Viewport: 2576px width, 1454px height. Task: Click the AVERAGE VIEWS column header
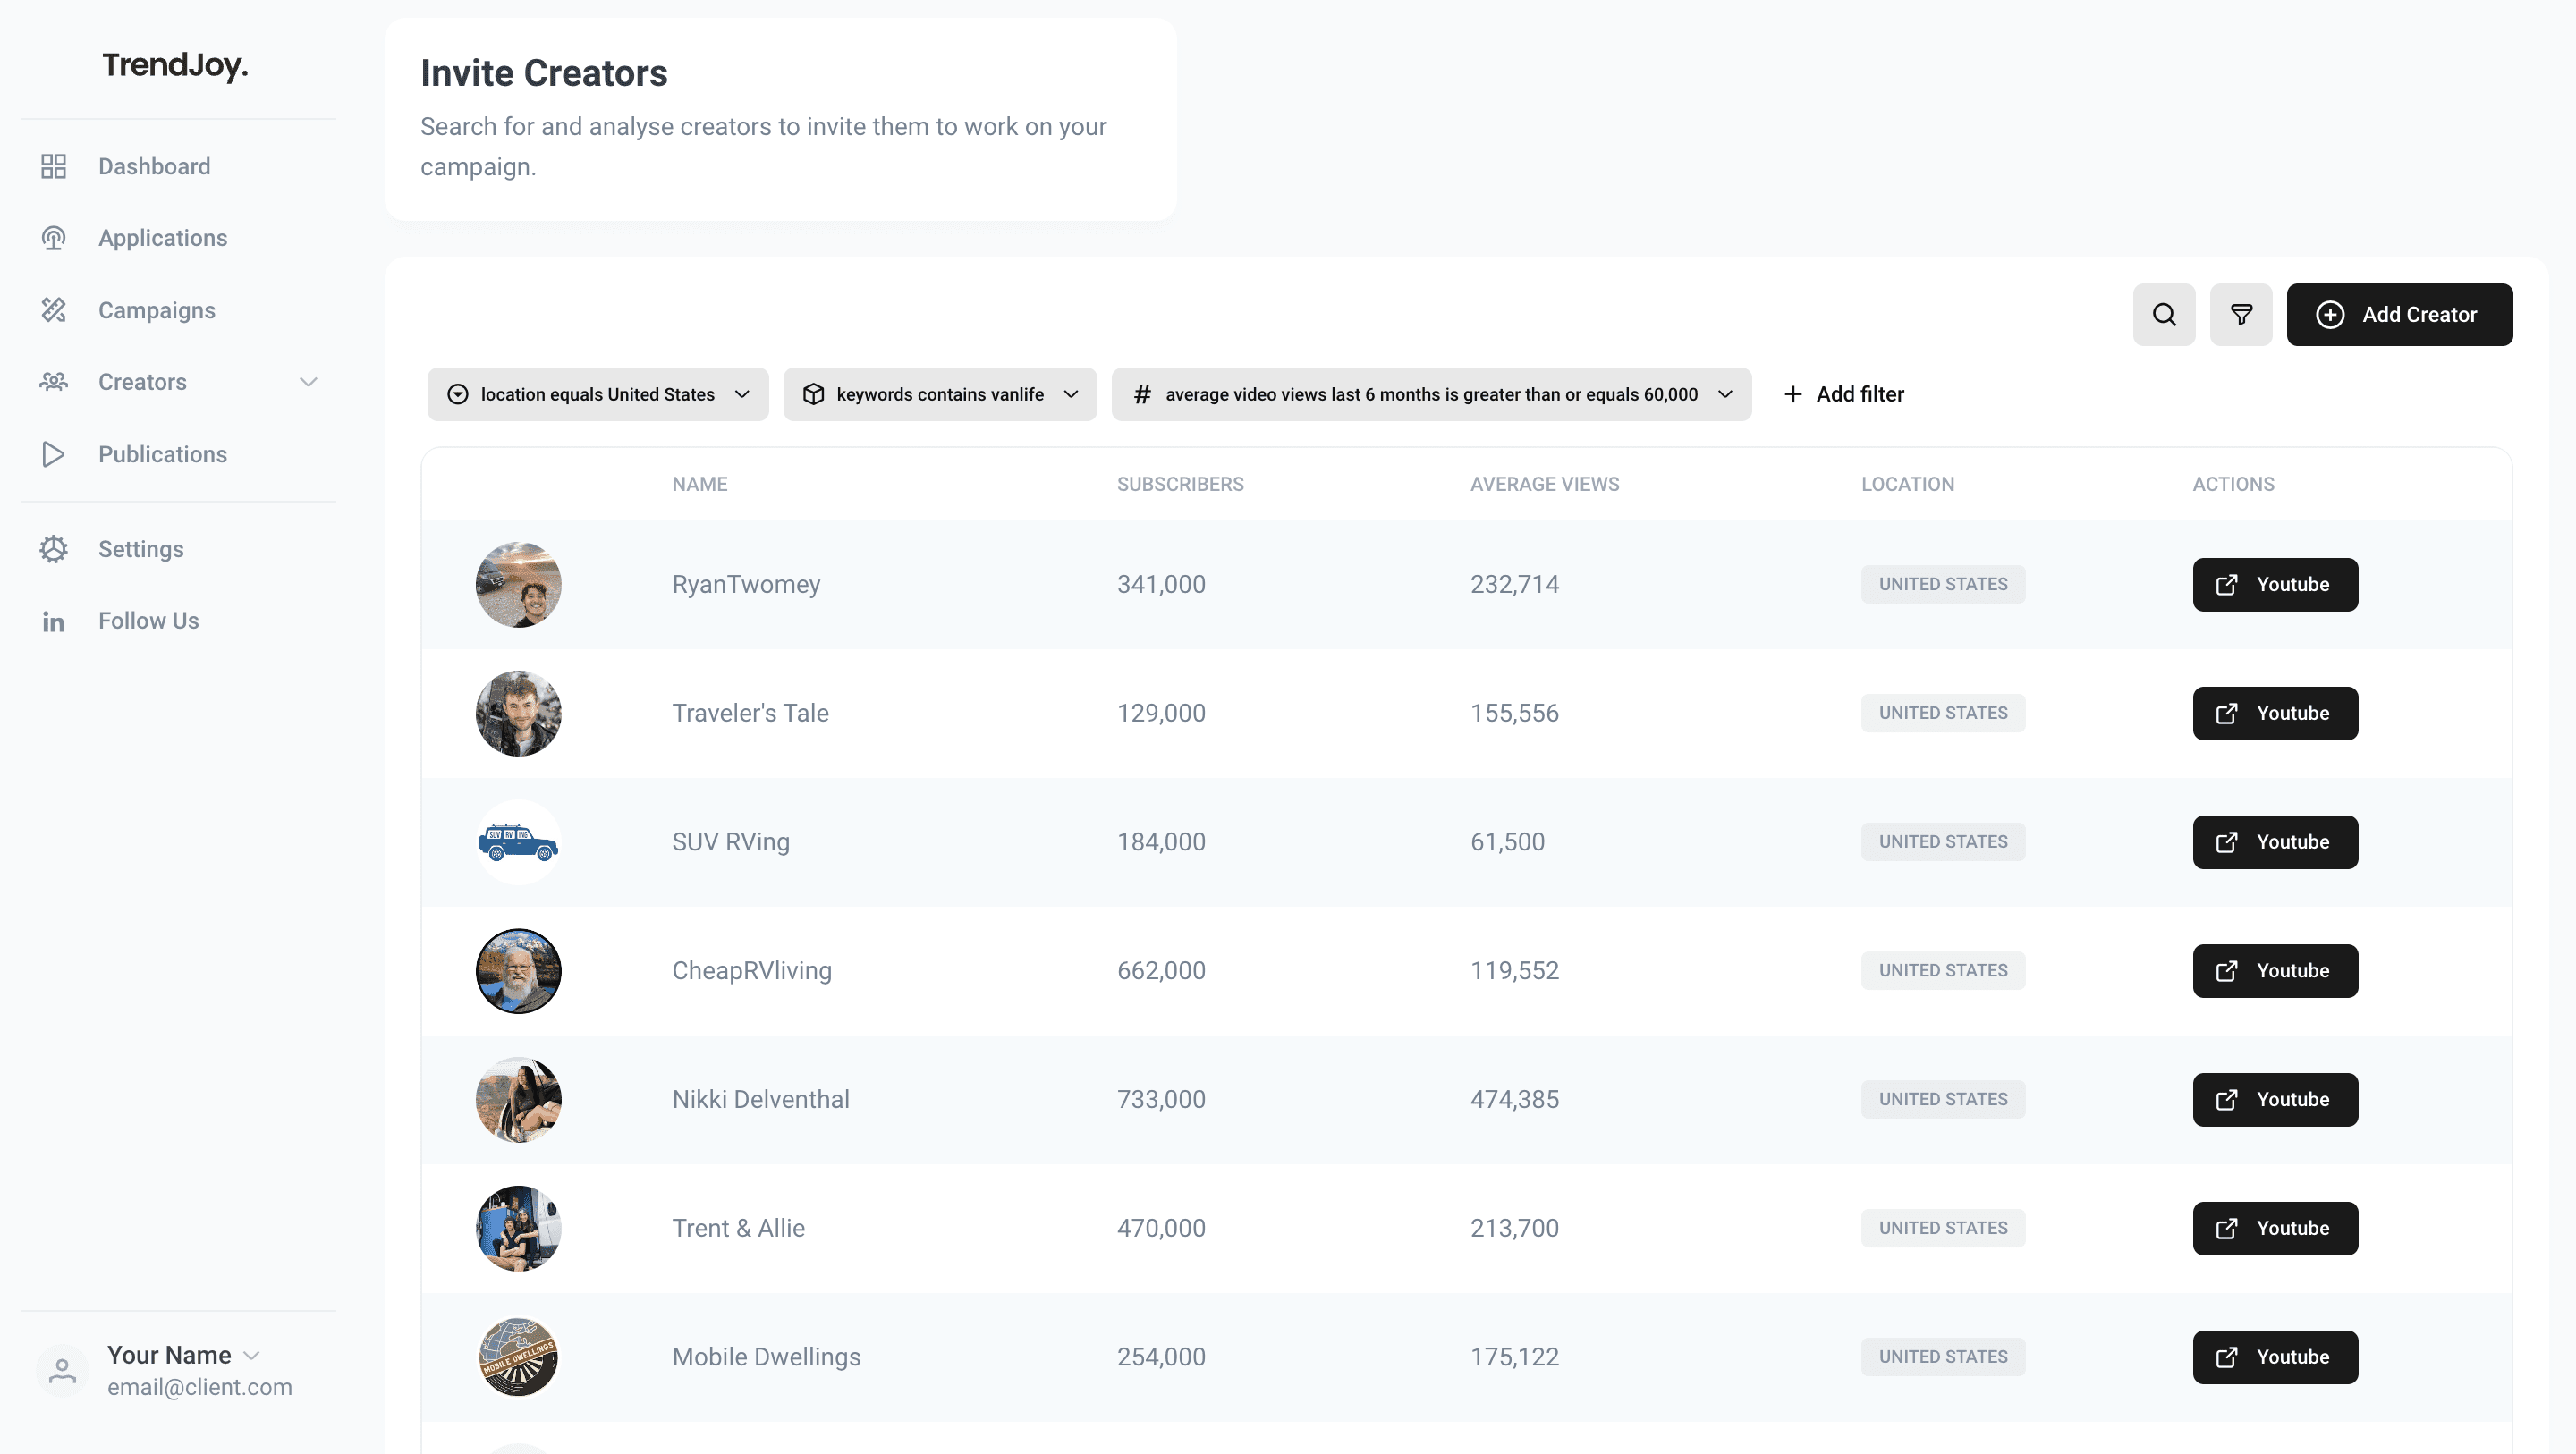point(1544,484)
